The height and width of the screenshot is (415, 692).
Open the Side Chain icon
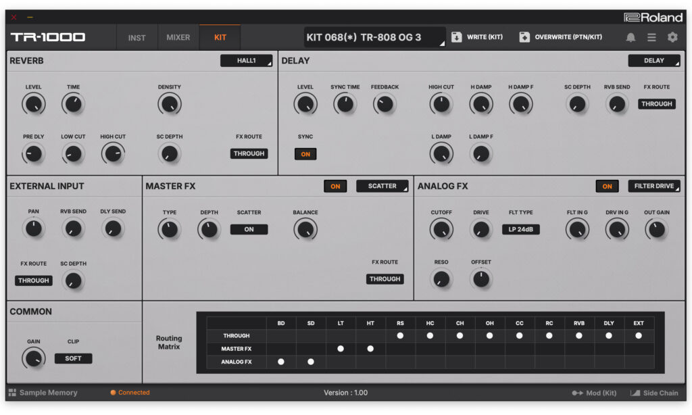tap(635, 393)
